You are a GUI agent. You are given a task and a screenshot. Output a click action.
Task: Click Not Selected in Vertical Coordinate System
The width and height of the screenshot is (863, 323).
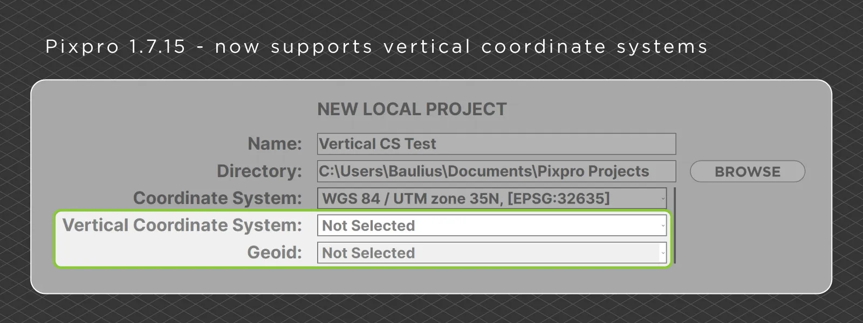click(x=369, y=226)
